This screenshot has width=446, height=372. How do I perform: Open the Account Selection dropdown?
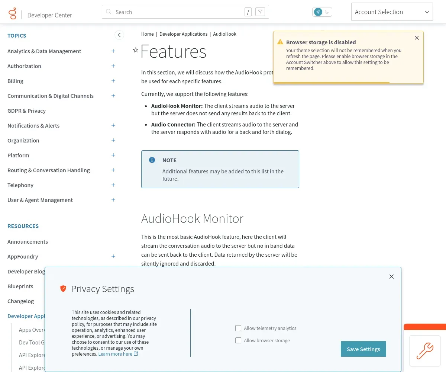(x=392, y=12)
